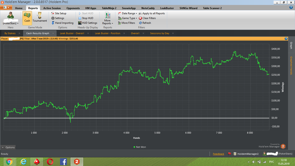The image size is (295, 166).
Task: Close Leak Buster - Position tab
Action: point(124,33)
